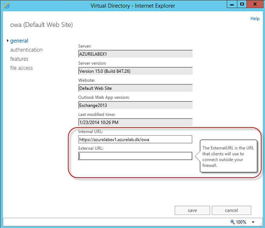Click the External URL label
The image size is (265, 228).
coord(91,148)
